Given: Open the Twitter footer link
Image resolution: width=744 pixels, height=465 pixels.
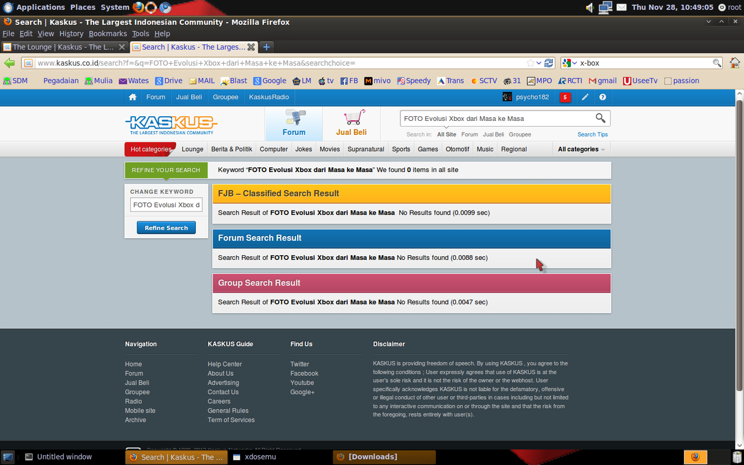Looking at the screenshot, I should click(x=300, y=364).
